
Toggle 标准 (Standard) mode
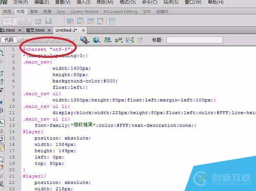point(10,21)
